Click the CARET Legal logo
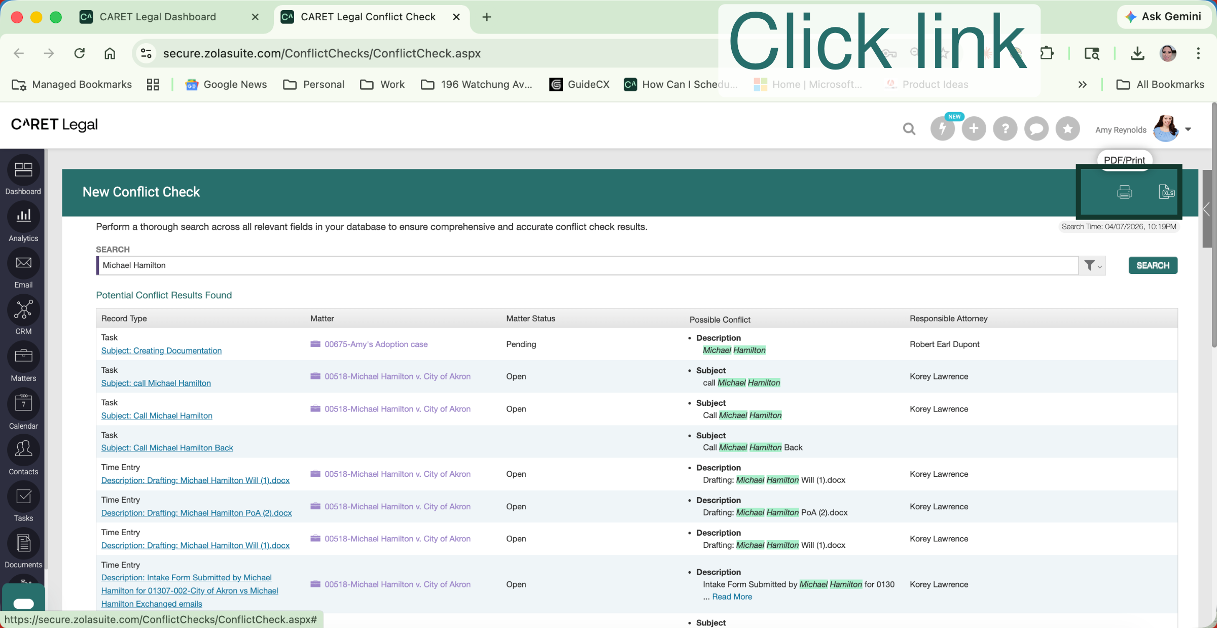 click(x=54, y=124)
